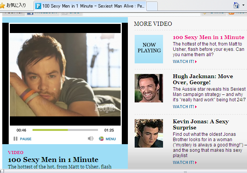This screenshot has height=173, width=247.
Task: Click the colorful cube menu icon
Action: click(101, 138)
